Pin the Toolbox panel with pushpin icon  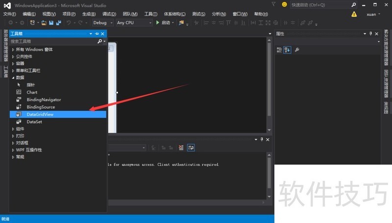pyautogui.click(x=97, y=34)
